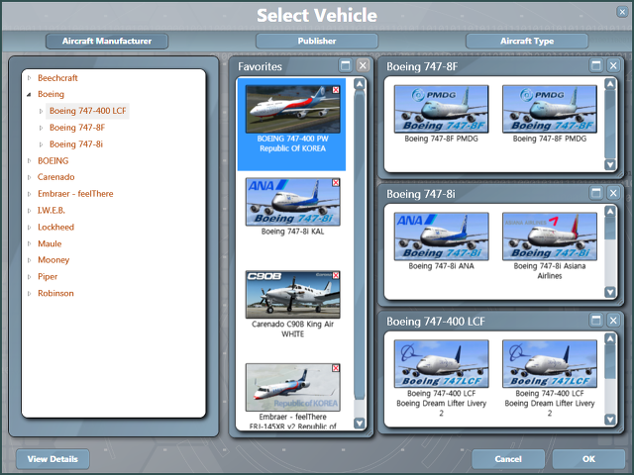634x475 pixels.
Task: Maximize the Boeing 747-8F panel
Action: click(596, 65)
